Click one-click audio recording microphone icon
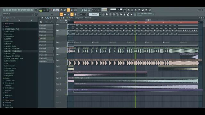Viewport: 205px width, 115px height. pos(135,10)
